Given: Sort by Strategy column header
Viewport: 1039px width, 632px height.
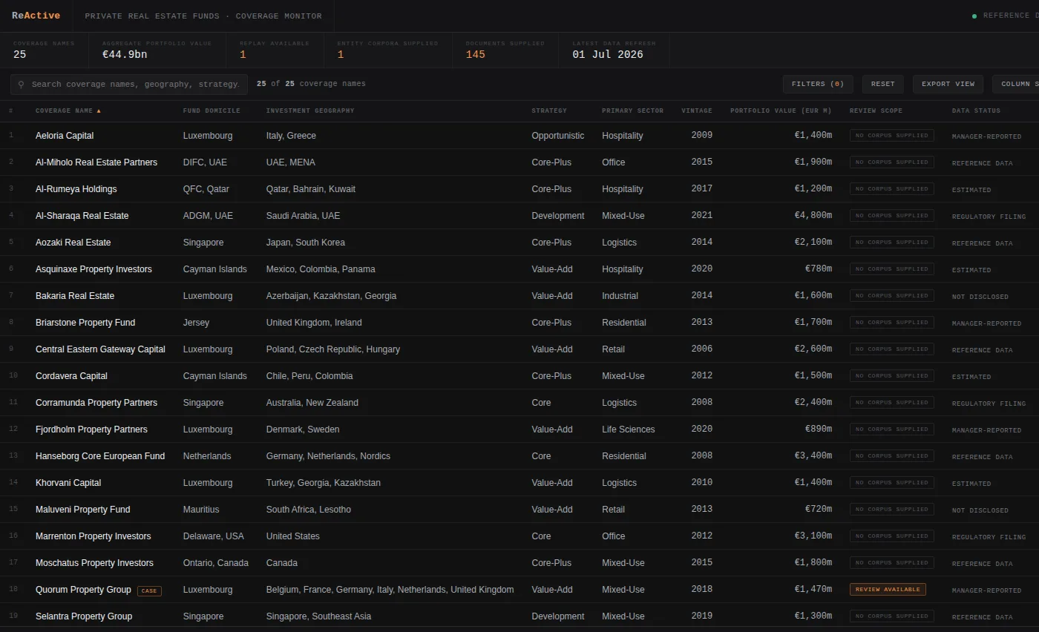Looking at the screenshot, I should point(548,111).
